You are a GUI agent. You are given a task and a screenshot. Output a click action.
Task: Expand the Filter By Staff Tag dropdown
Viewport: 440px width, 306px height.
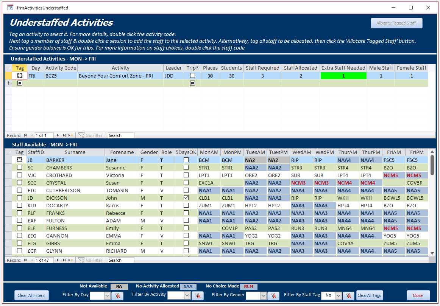pyautogui.click(x=339, y=295)
